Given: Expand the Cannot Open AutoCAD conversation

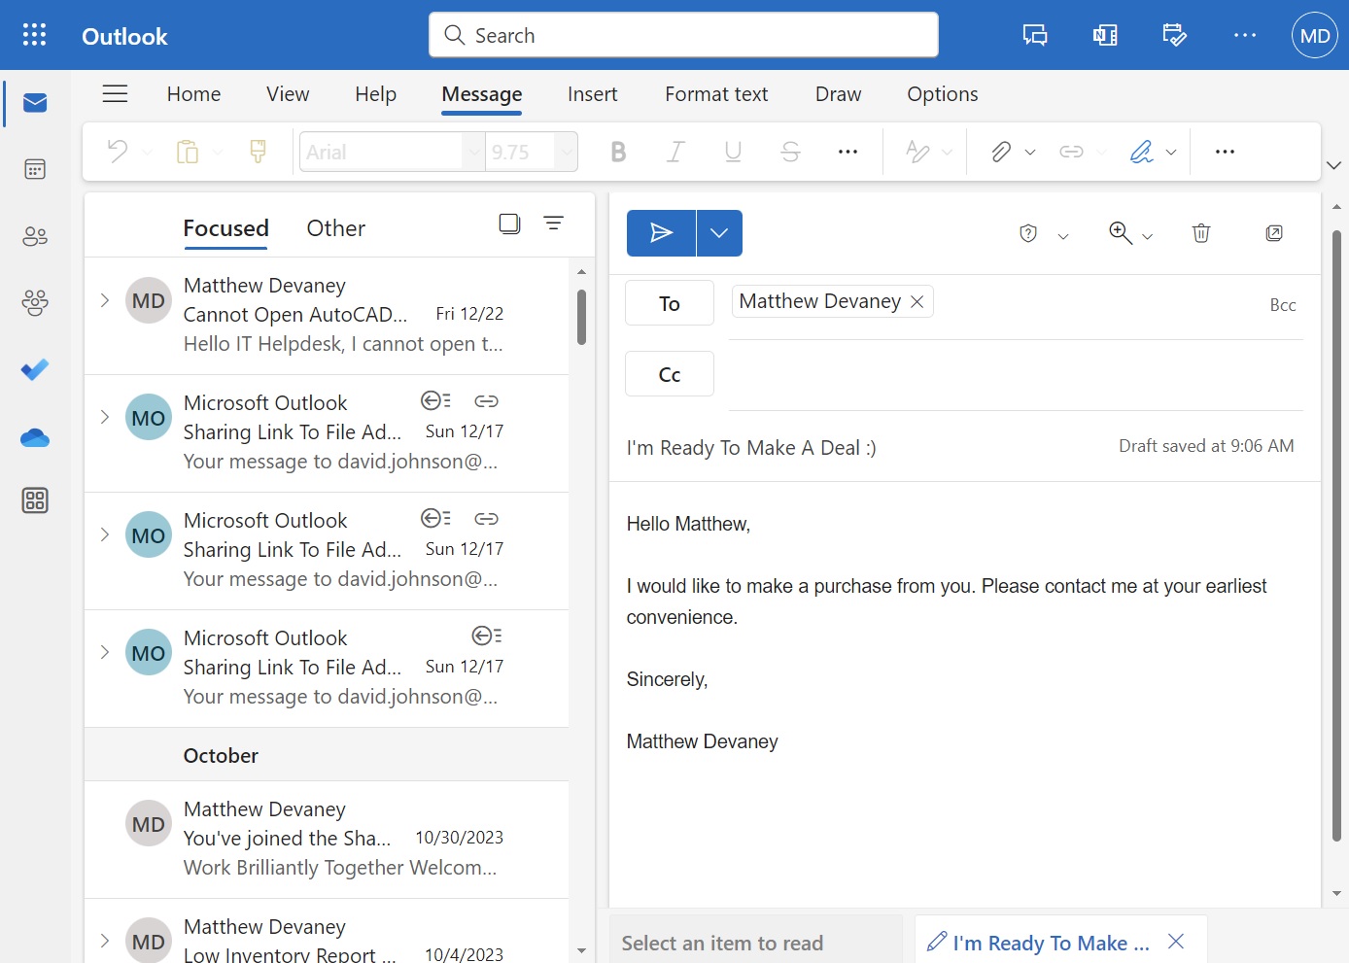Looking at the screenshot, I should pyautogui.click(x=104, y=300).
